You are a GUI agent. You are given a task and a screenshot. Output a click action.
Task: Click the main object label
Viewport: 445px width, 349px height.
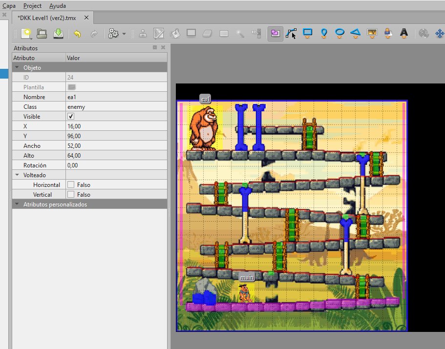click(247, 277)
